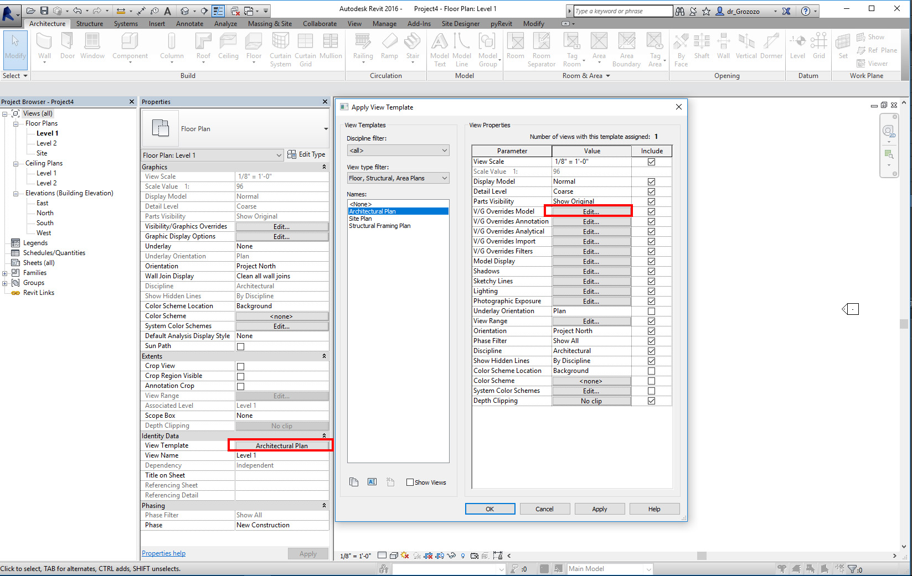Image resolution: width=912 pixels, height=576 pixels.
Task: Open the Manage ribbon tab
Action: click(x=384, y=24)
